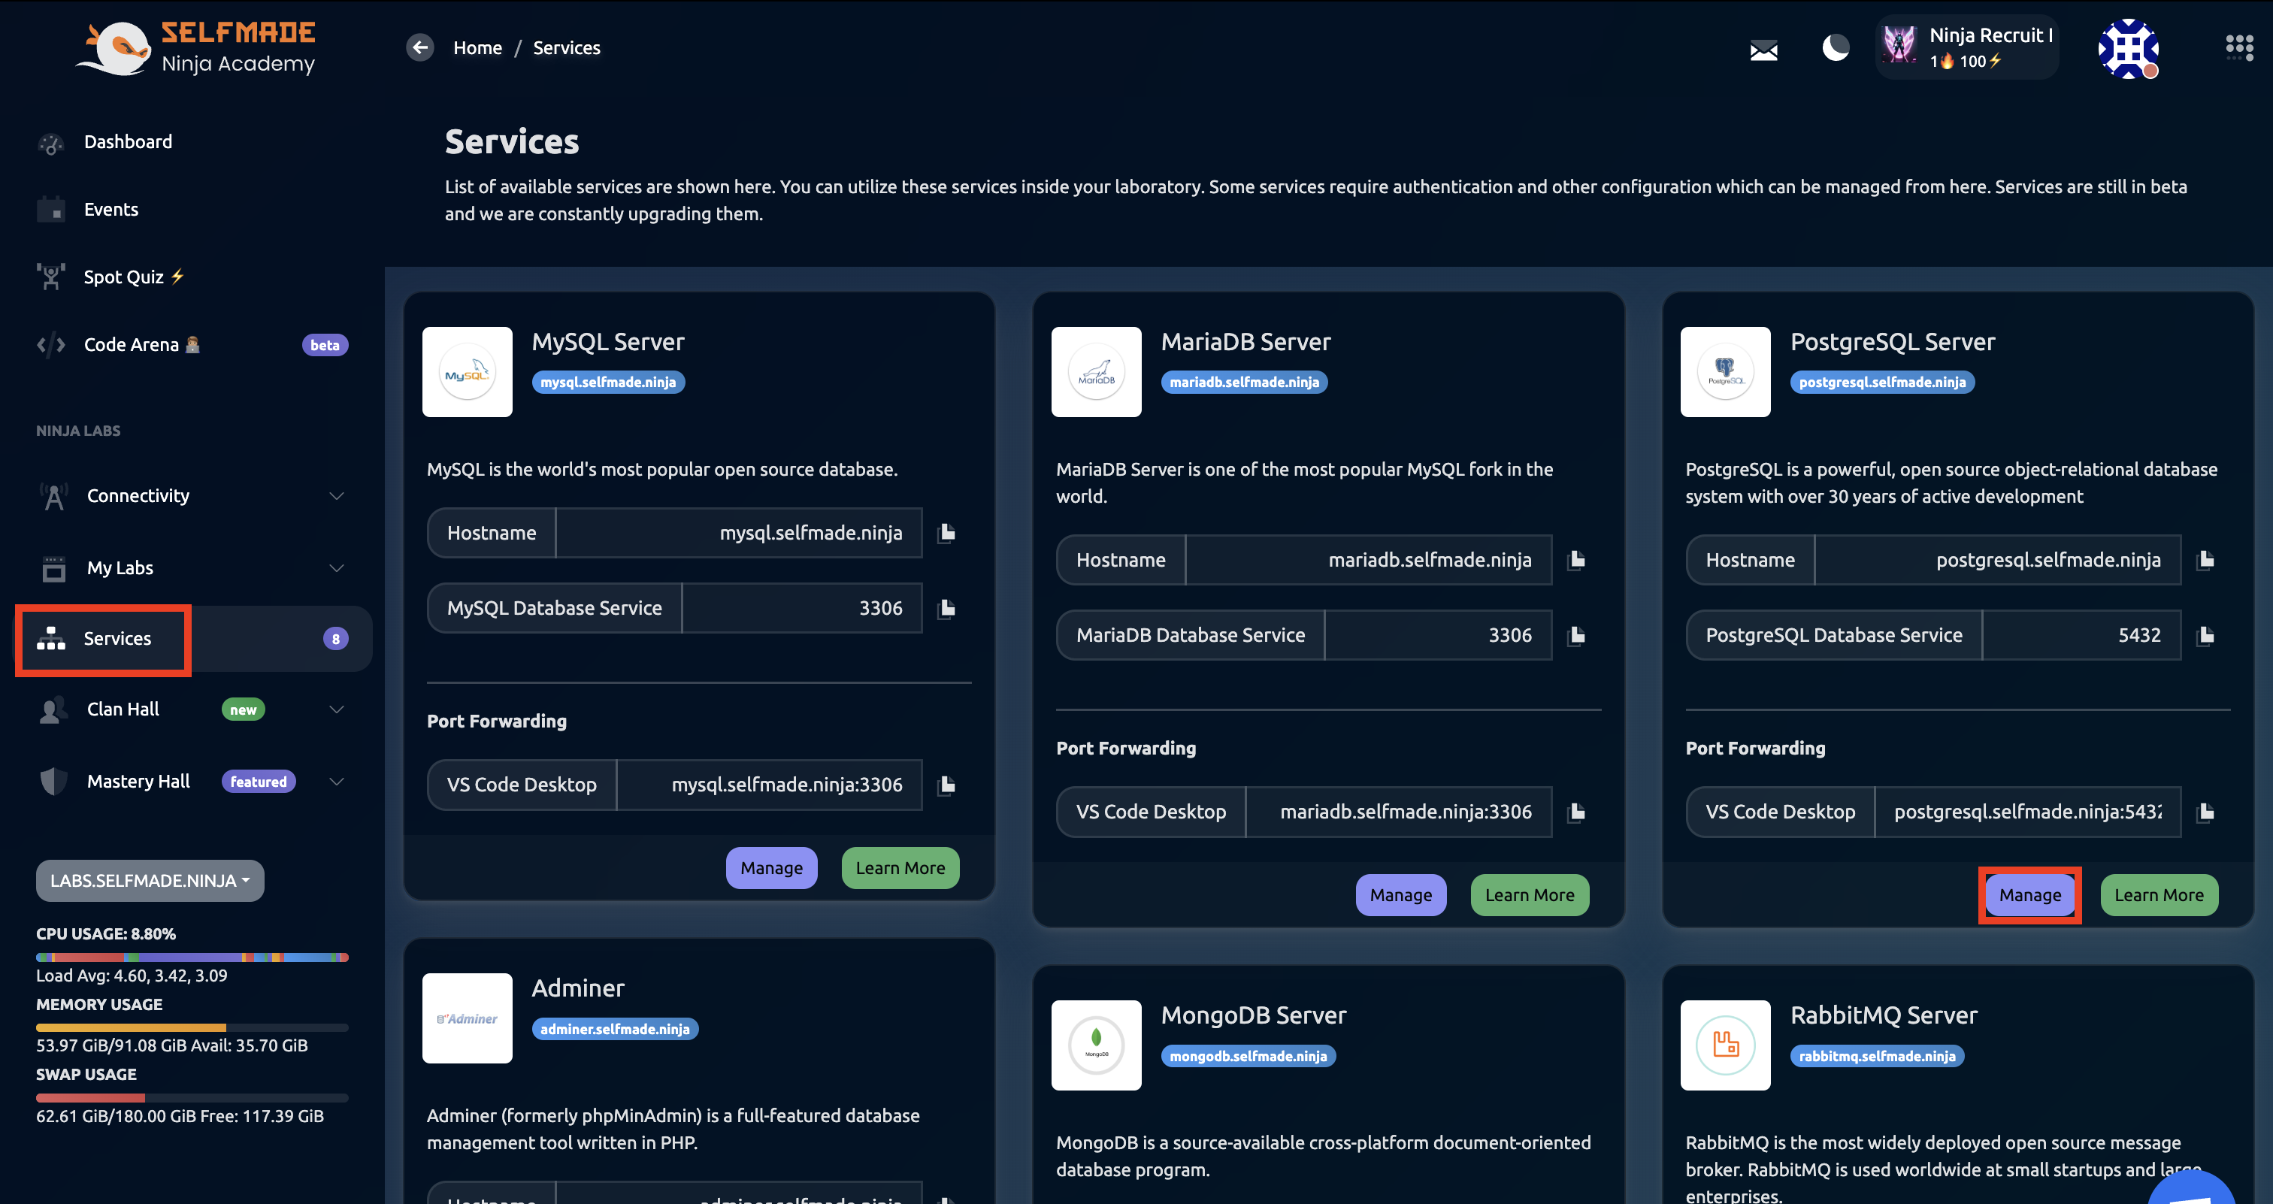Viewport: 2273px width, 1204px height.
Task: Expand the Connectivity menu chevron
Action: (336, 496)
